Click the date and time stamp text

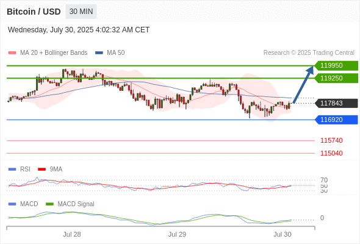pos(79,30)
